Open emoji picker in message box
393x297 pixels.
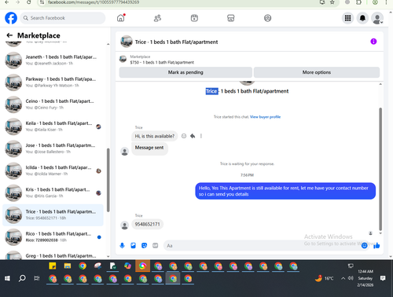(x=364, y=245)
